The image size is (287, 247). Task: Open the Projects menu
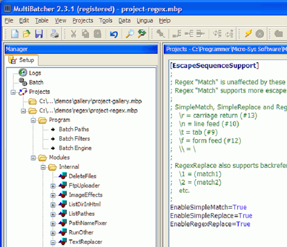[83, 20]
